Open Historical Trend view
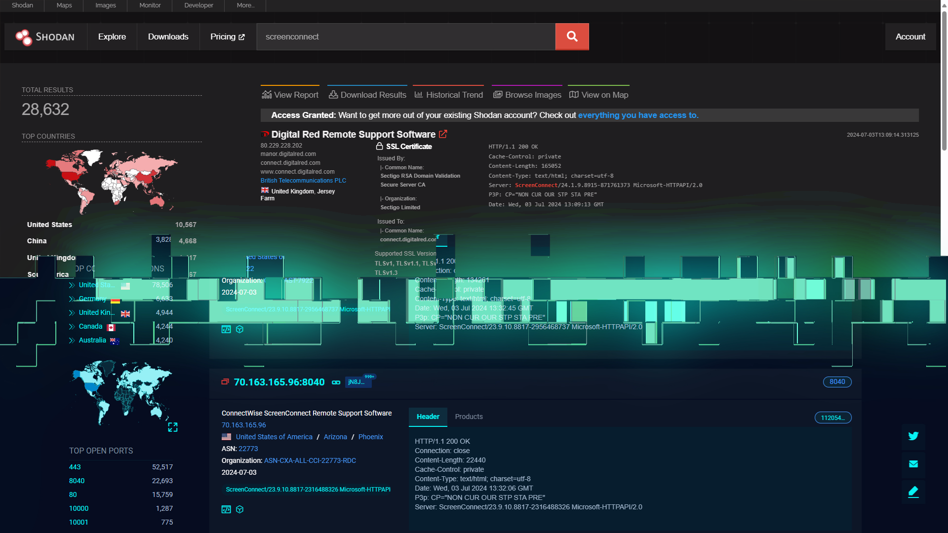This screenshot has width=948, height=533. click(448, 95)
